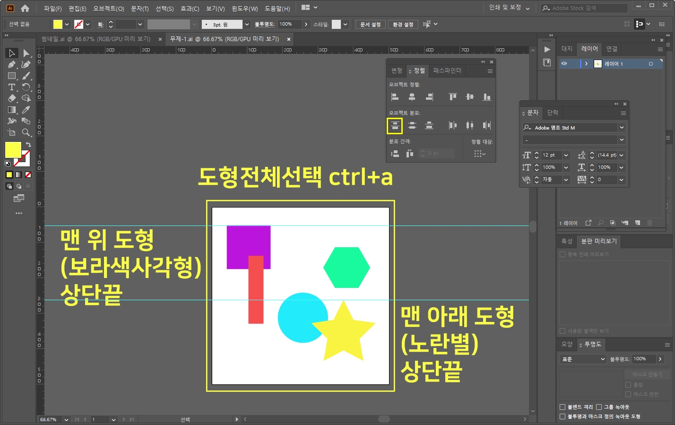The image size is (675, 425).
Task: Click vertical align top icon
Action: pos(453,97)
